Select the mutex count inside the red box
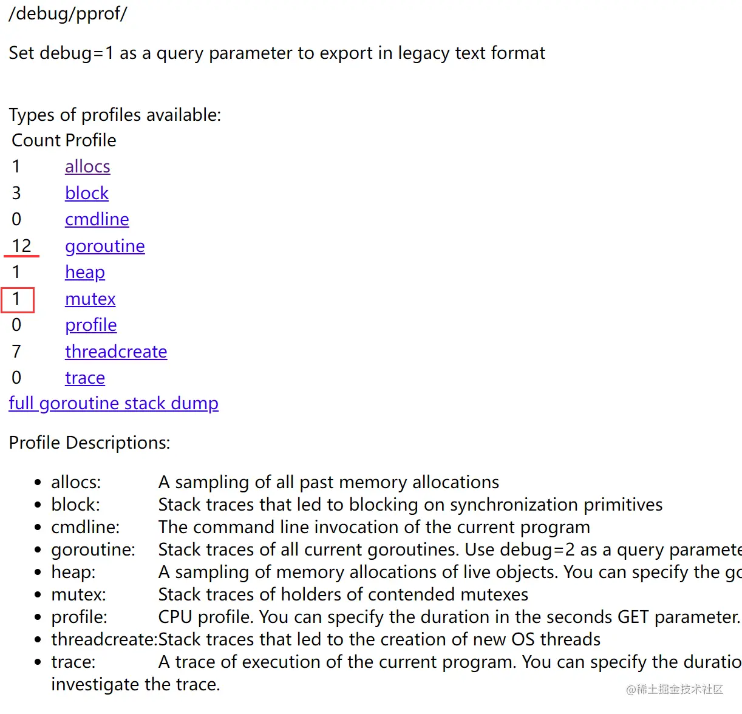The height and width of the screenshot is (714, 742). 18,299
